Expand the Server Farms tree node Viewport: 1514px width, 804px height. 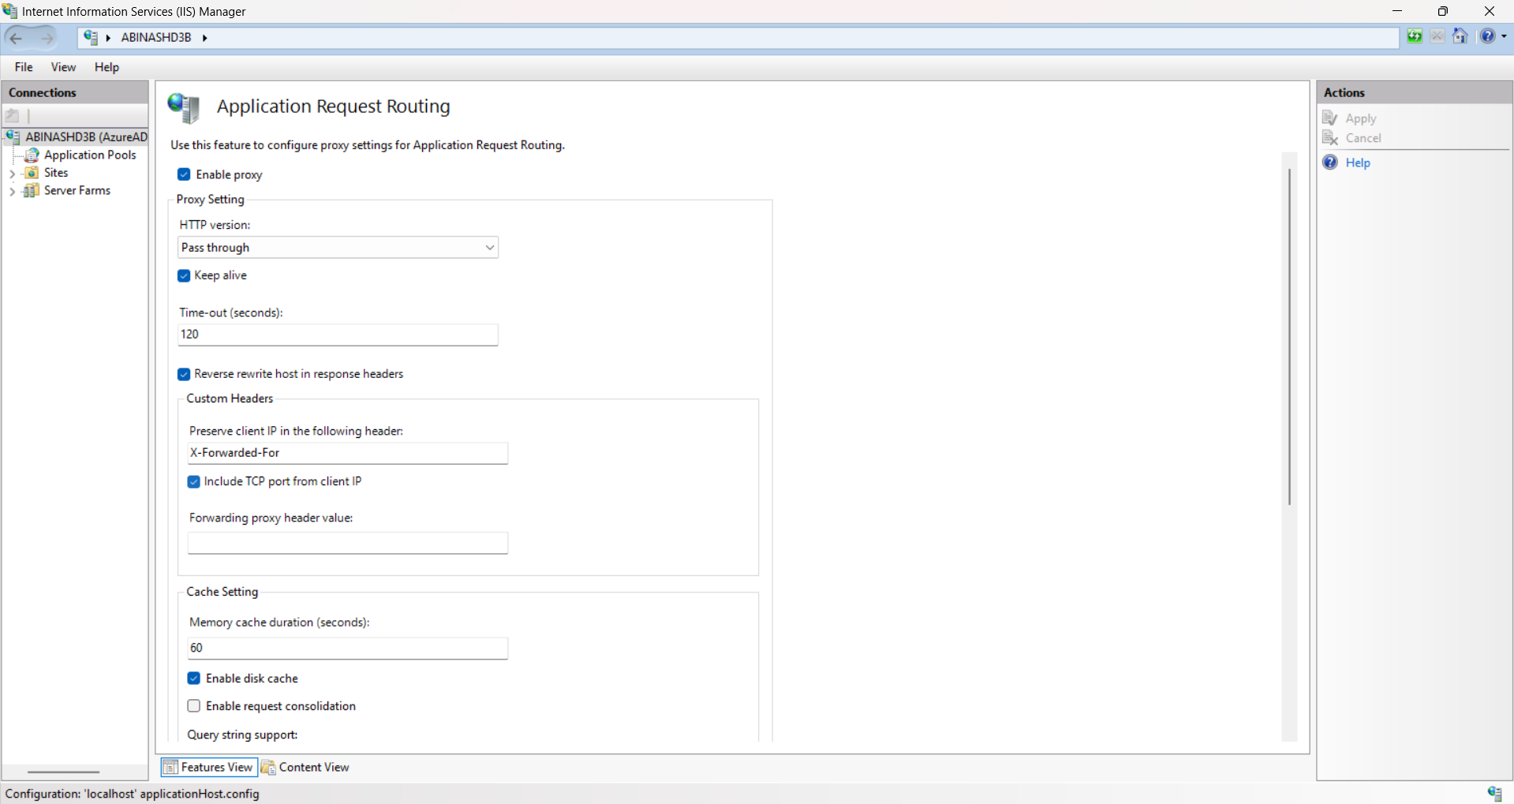click(13, 191)
